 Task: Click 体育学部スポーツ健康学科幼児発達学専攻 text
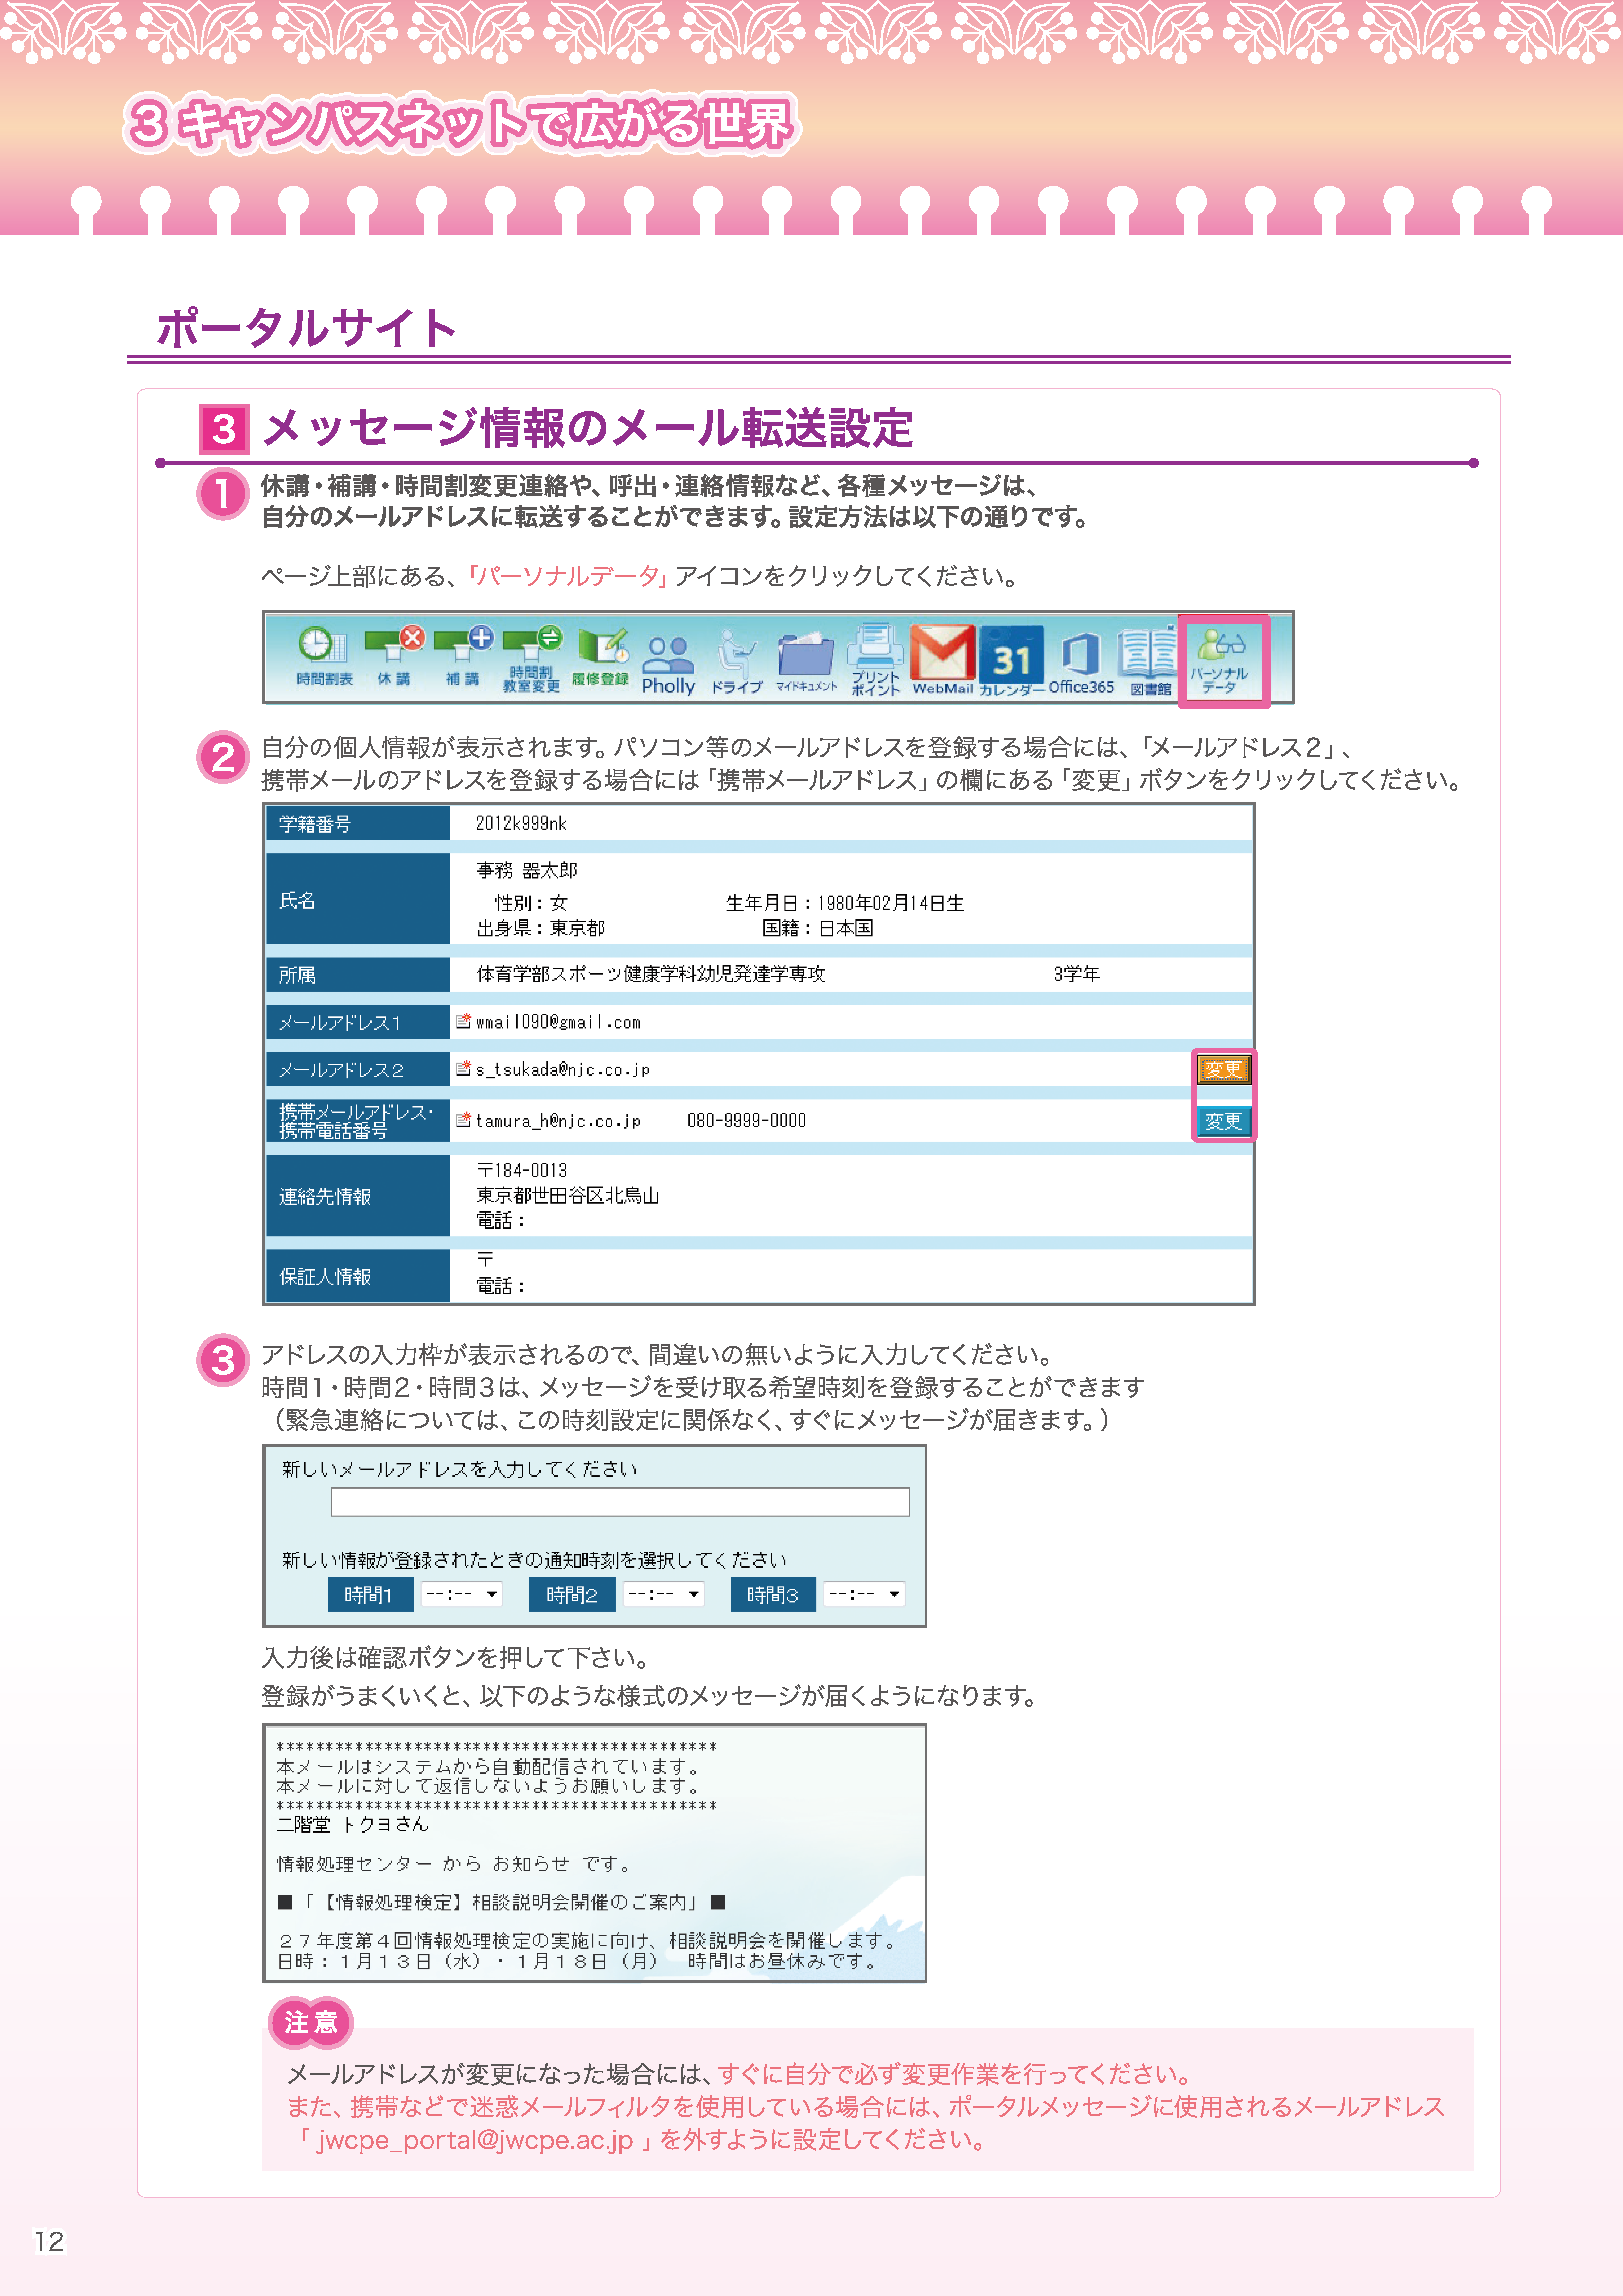pos(651,974)
